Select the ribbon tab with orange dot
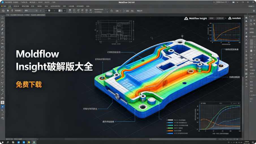The image size is (256, 144). tap(4, 6)
